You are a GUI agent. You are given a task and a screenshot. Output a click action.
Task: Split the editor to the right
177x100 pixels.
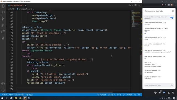(136, 5)
